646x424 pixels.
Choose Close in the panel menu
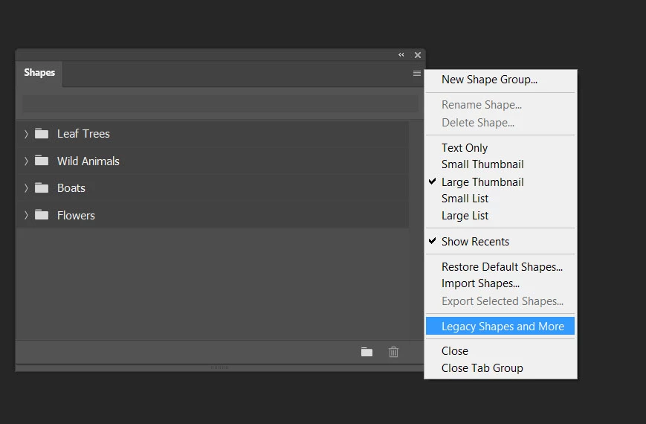pos(500,351)
